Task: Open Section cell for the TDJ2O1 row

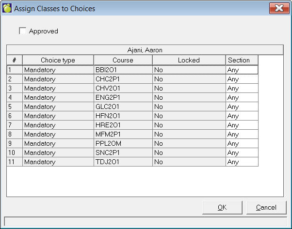Action: coord(242,162)
